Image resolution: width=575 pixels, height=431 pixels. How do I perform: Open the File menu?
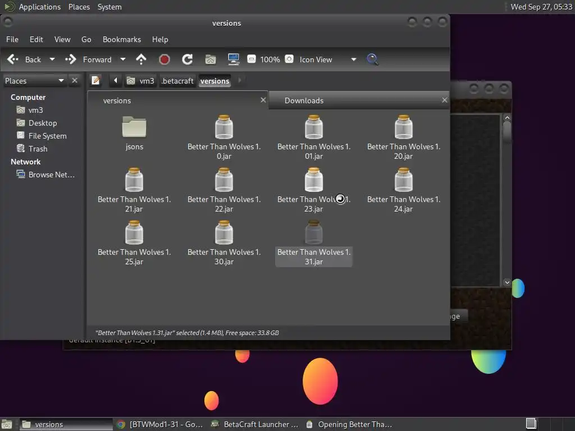point(12,39)
